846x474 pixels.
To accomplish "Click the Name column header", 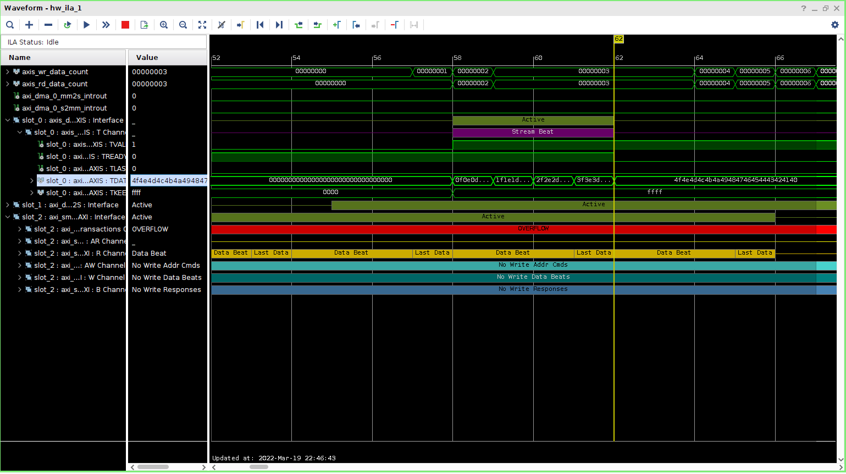I will [x=63, y=58].
